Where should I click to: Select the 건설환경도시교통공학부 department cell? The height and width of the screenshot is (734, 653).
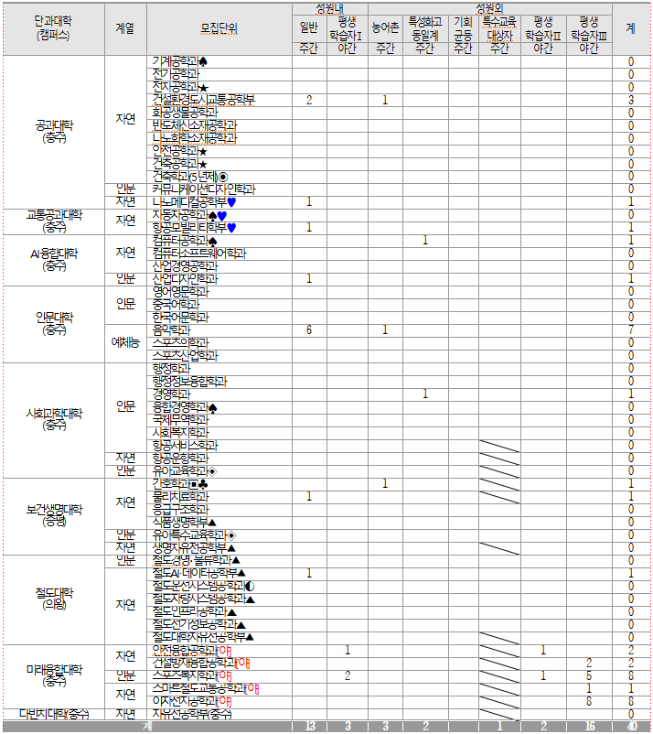[x=204, y=100]
